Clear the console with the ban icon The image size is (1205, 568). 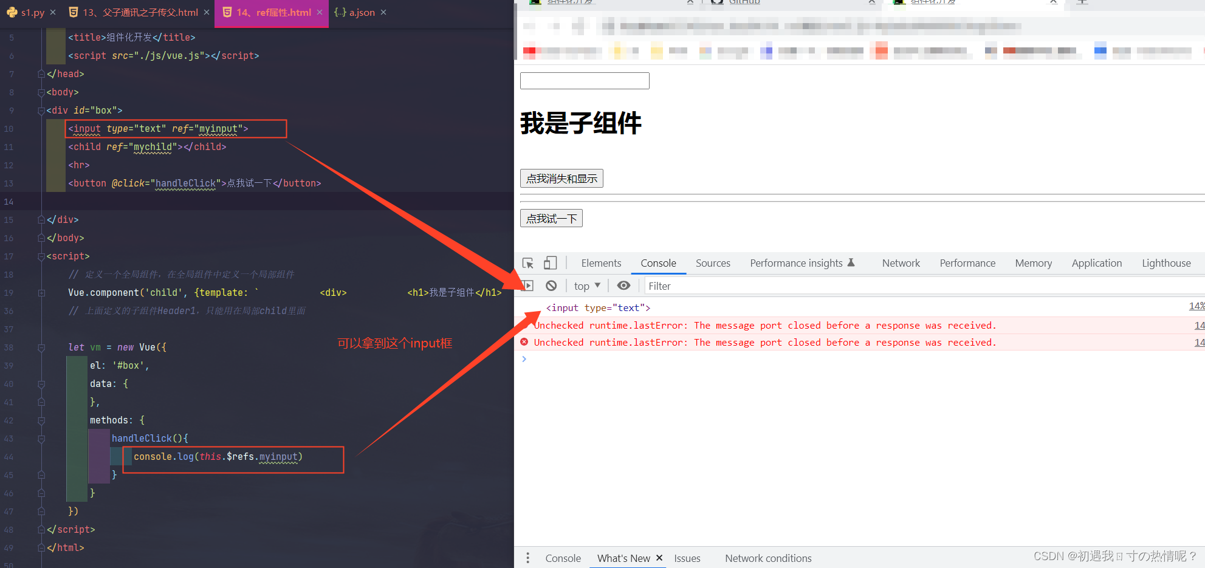click(x=551, y=286)
